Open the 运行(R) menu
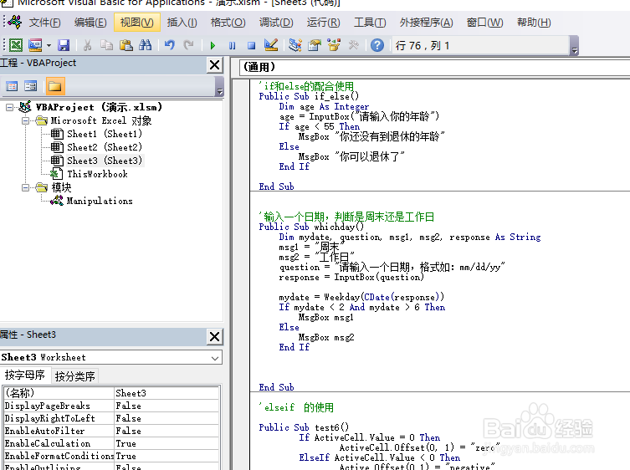Viewport: 630px width, 470px height. point(323,23)
